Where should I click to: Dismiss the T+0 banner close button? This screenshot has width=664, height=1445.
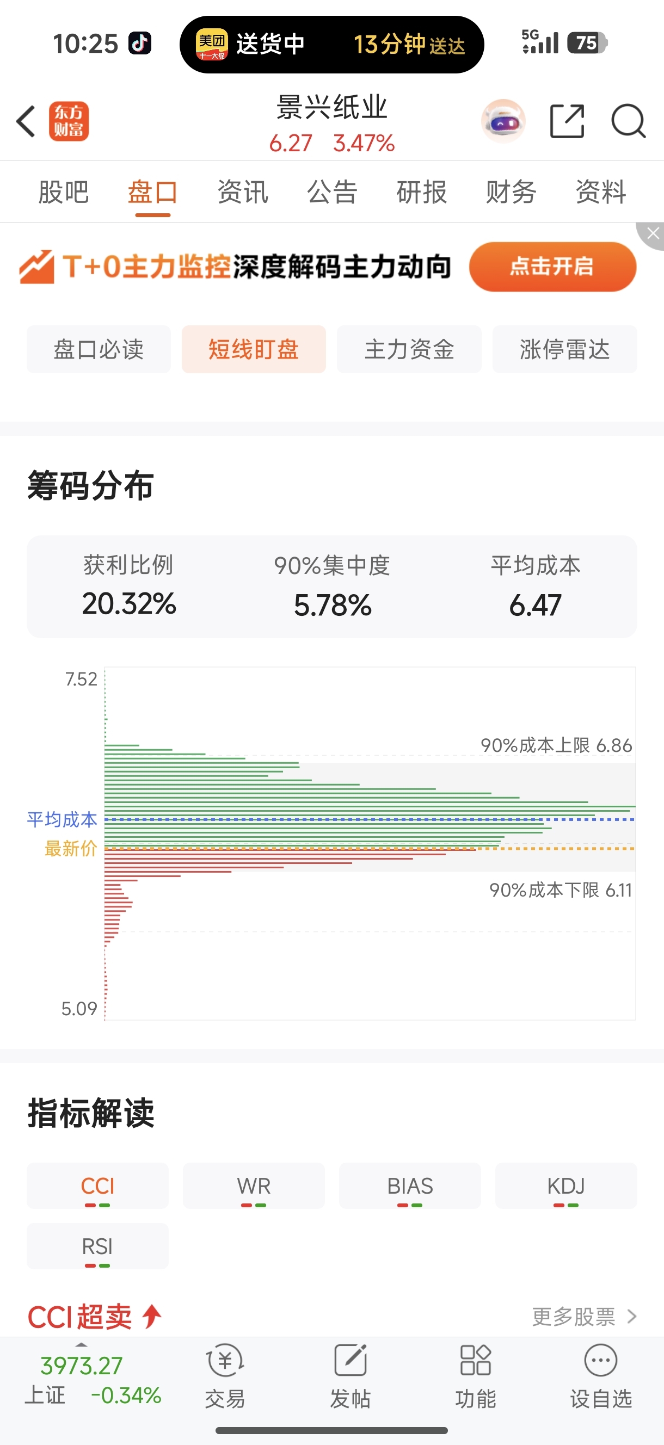651,234
